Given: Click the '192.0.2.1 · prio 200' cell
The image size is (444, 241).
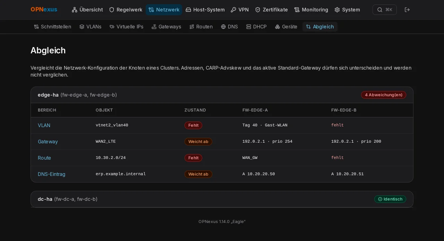Looking at the screenshot, I should pyautogui.click(x=356, y=142).
